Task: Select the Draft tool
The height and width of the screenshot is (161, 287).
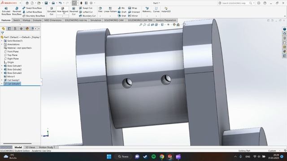Action: pyautogui.click(x=122, y=12)
